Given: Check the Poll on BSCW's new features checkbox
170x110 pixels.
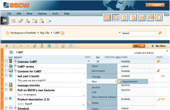Looking at the screenshot, I should coord(6,90).
